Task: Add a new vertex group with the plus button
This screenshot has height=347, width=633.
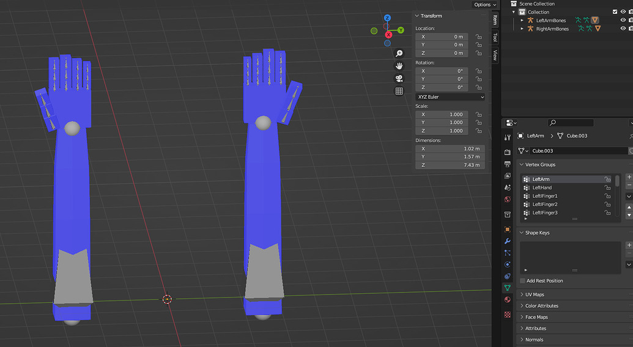Action: point(629,177)
